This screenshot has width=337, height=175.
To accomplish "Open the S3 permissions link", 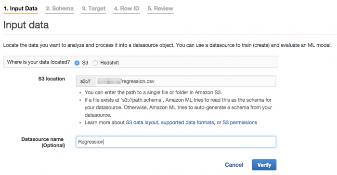I will coord(240,122).
